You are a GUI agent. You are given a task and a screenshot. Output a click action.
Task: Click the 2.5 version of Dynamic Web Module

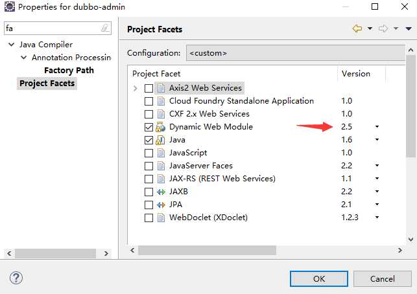point(347,127)
